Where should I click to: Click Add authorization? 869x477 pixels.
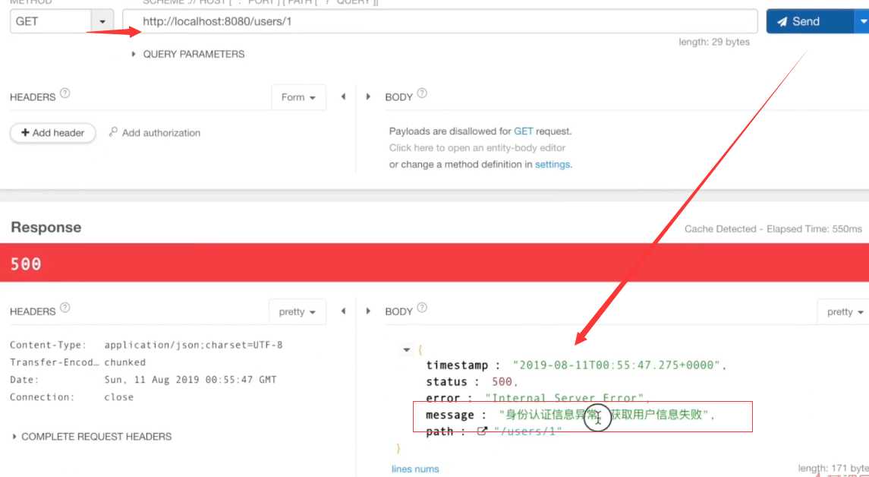[155, 133]
